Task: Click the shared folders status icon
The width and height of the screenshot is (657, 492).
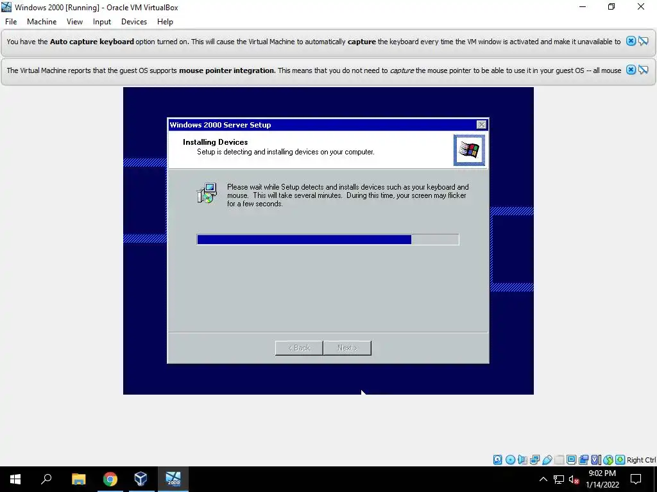Action: (559, 460)
